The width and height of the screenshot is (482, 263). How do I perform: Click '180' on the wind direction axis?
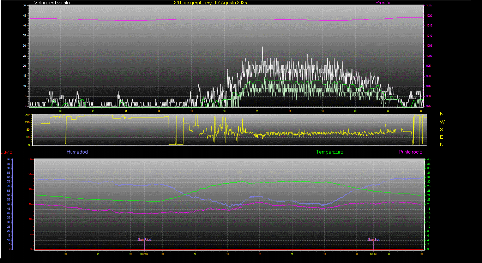(x=27, y=130)
